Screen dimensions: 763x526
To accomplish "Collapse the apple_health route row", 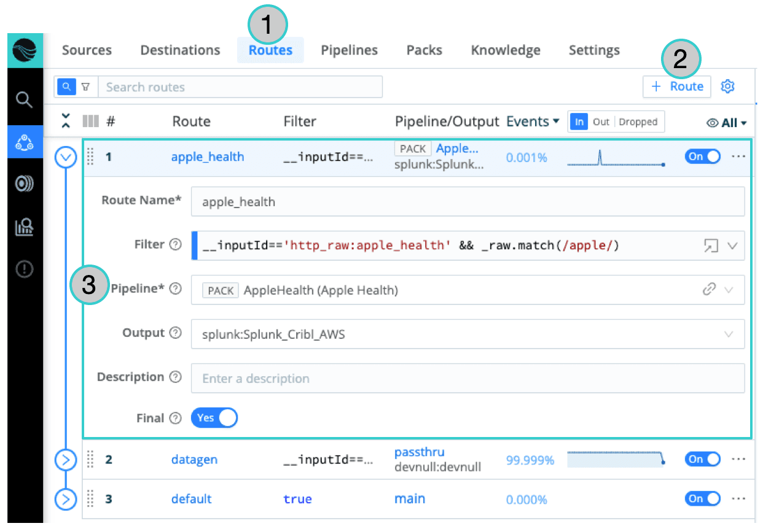I will point(66,158).
